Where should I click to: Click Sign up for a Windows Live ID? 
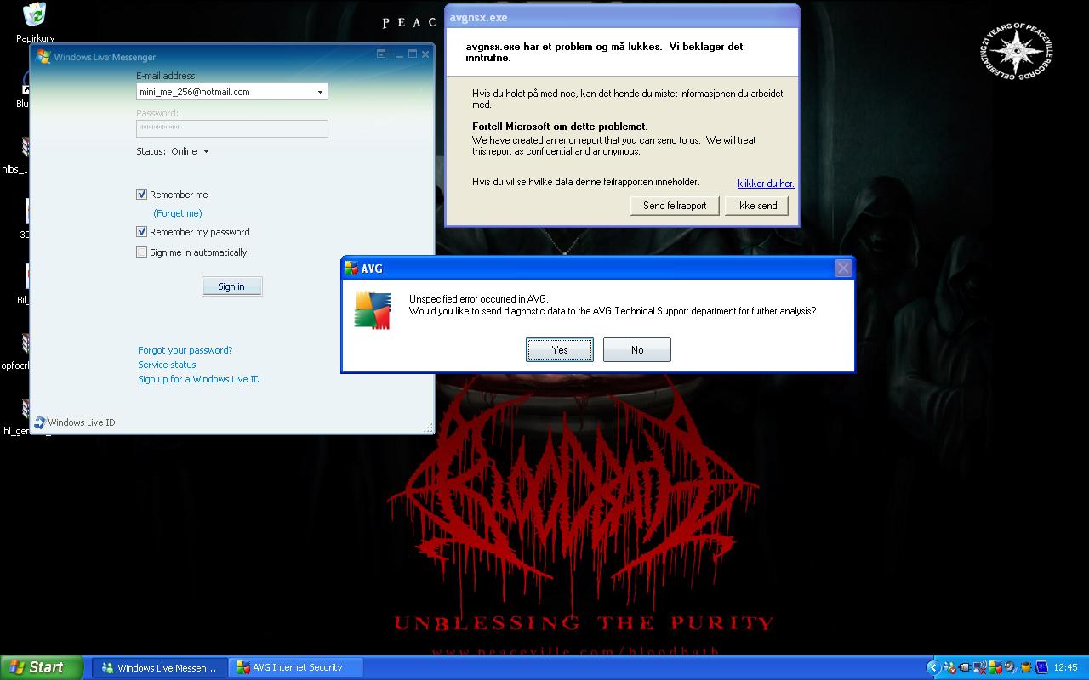[x=199, y=379]
